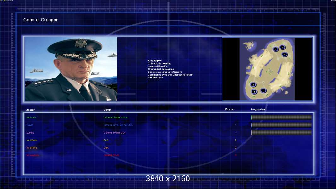Viewport: 336px width, 189px height.
Task: Click the team number in the yellow GLA row
Action: coord(236,140)
